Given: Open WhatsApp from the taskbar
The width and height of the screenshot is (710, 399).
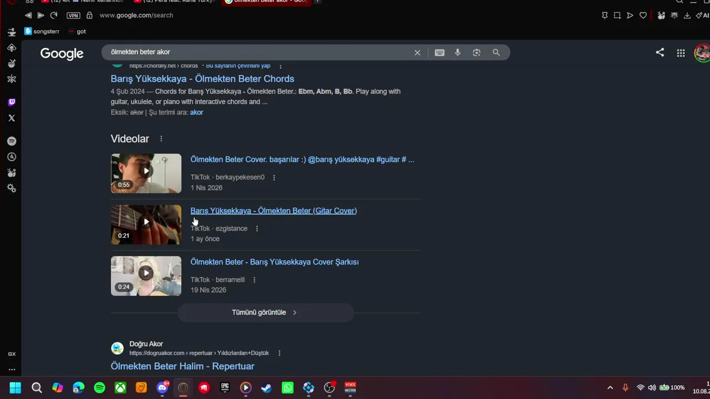Looking at the screenshot, I should (287, 388).
